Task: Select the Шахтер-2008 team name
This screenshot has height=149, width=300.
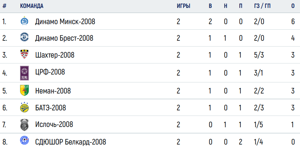Action: point(55,55)
